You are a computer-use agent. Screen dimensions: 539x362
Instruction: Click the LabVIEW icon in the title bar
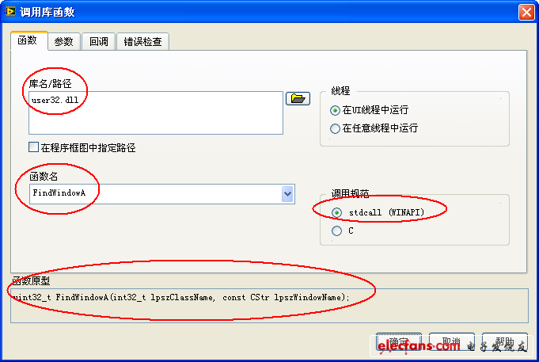pos(10,12)
